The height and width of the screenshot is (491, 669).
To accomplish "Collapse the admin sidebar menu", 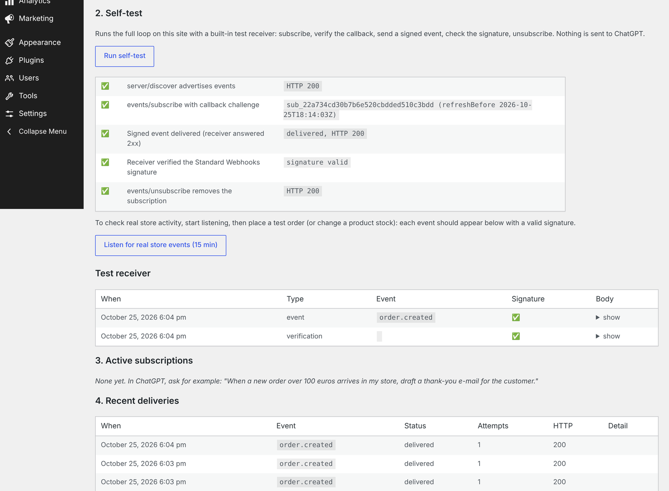I will tap(42, 132).
